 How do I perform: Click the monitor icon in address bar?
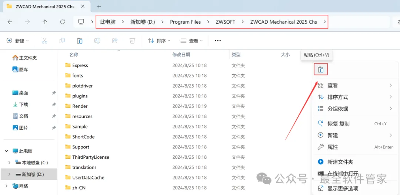[81, 22]
